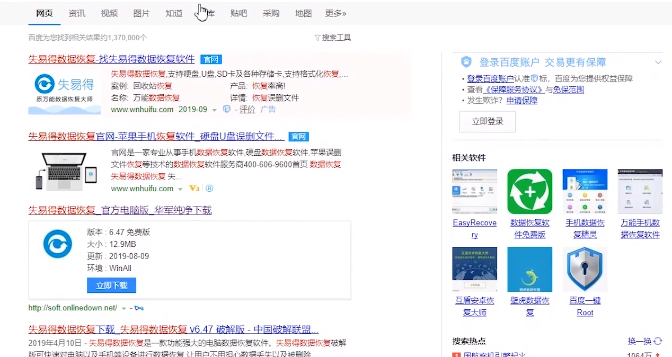
Task: Open result 失易得数据恢复-找失易得数据恢复软件
Action: click(112, 59)
